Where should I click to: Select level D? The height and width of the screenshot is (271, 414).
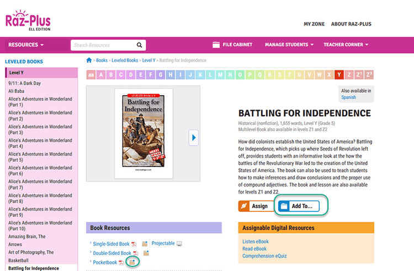pyautogui.click(x=131, y=75)
